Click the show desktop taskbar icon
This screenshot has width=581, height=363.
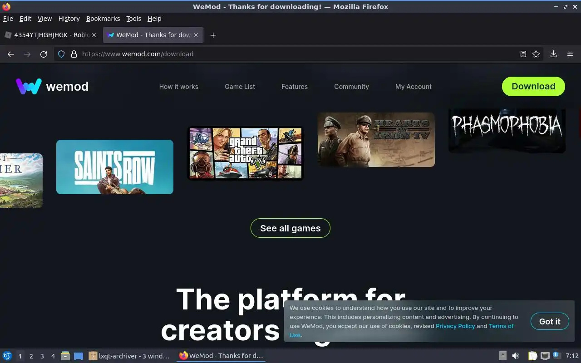(x=79, y=356)
